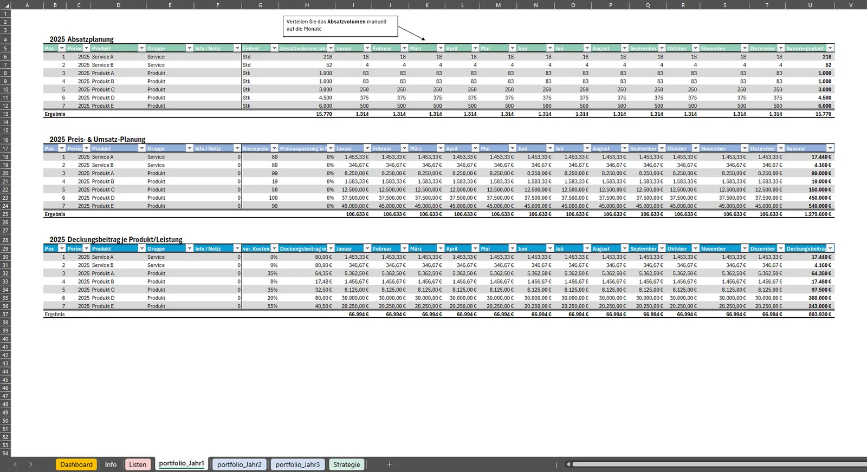This screenshot has height=472, width=867.
Task: Open Dezember filter dropdown in Deckungsbeitrag table
Action: tap(781, 249)
